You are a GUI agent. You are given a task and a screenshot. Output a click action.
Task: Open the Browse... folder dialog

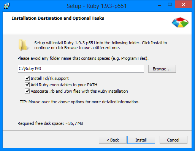pyautogui.click(x=162, y=69)
